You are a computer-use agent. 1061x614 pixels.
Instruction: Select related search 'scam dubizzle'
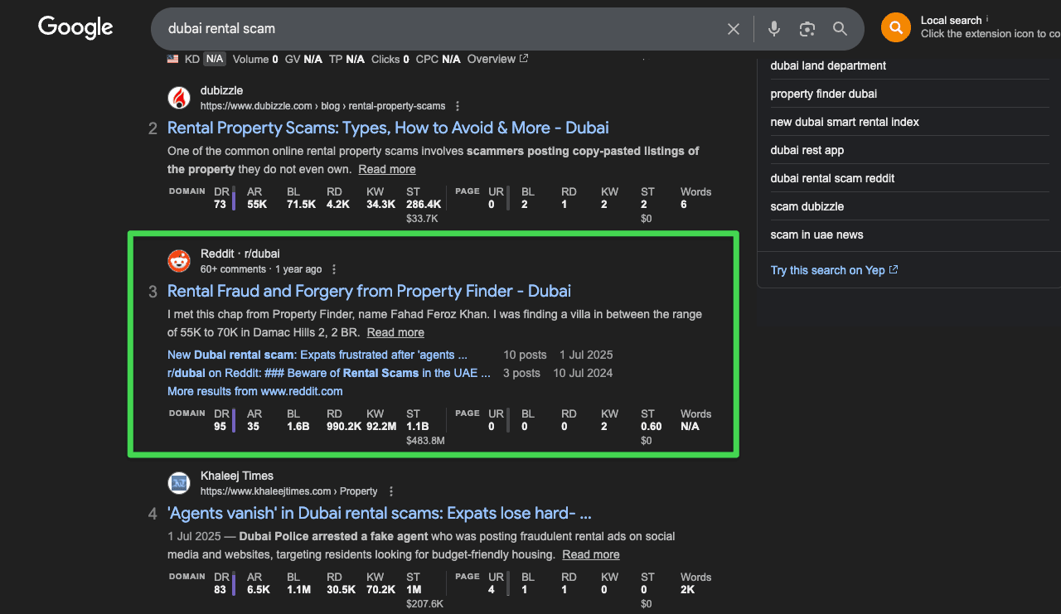(807, 206)
